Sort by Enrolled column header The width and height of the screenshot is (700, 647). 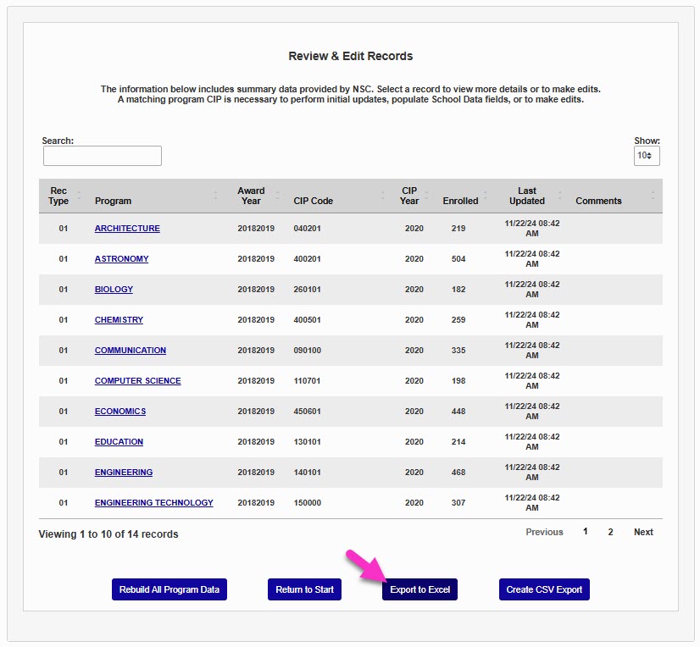(x=460, y=201)
